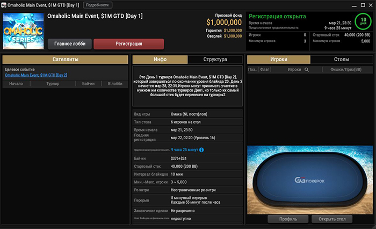Click the Omaholic Series logo thumbnail
The width and height of the screenshot is (376, 229).
pyautogui.click(x=23, y=31)
